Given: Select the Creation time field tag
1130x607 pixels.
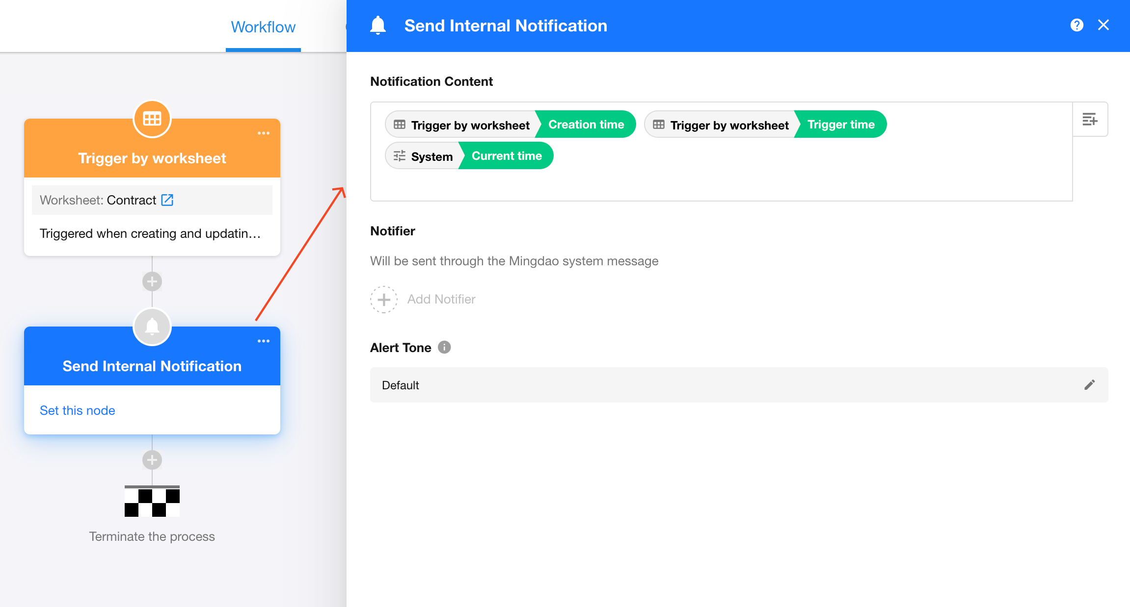Looking at the screenshot, I should coord(586,125).
